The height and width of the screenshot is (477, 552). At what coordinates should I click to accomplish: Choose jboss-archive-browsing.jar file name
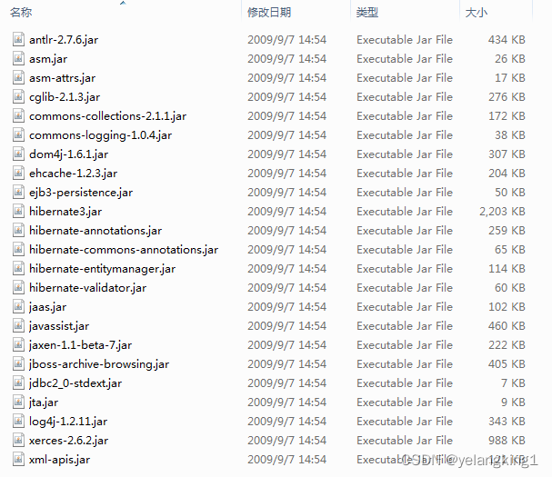99,364
